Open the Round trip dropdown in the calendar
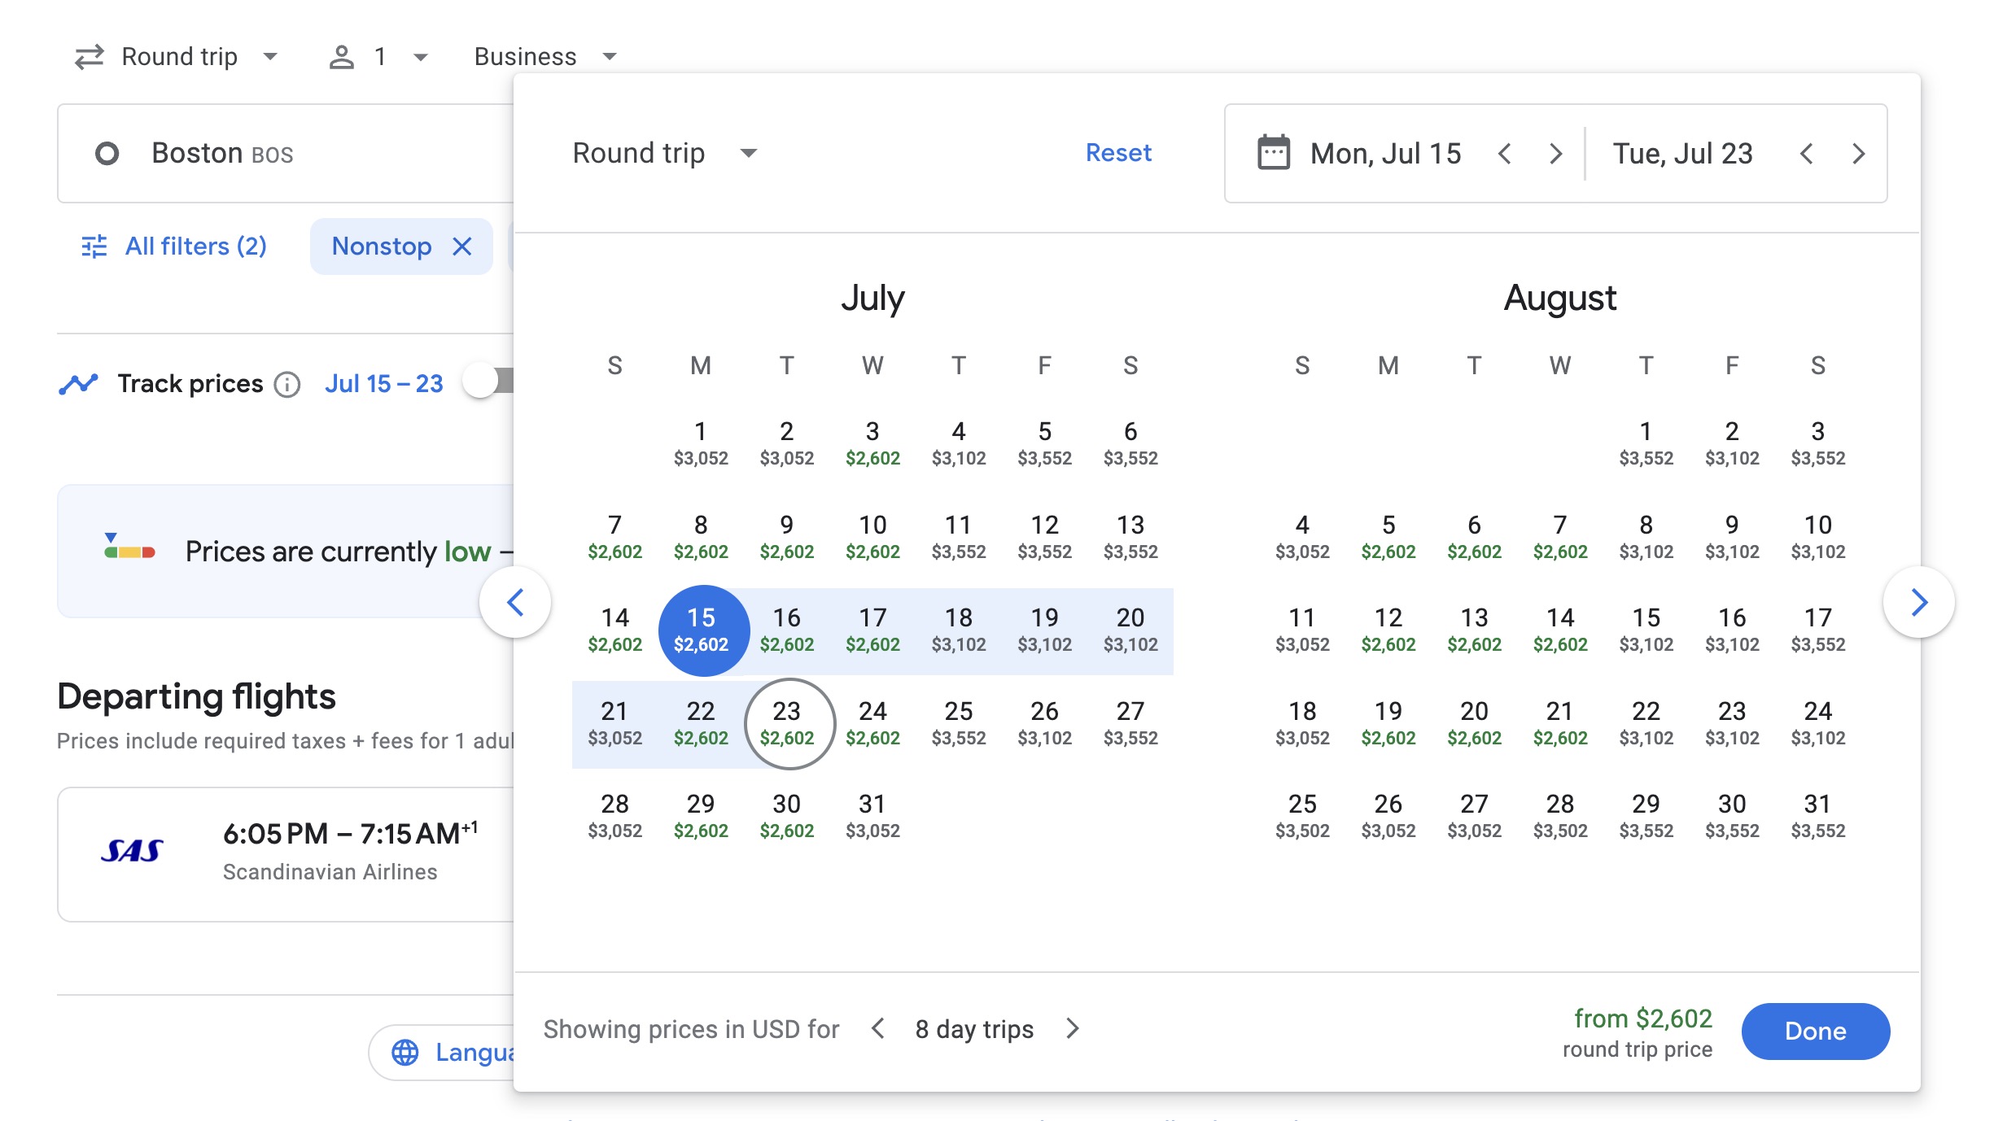Image resolution: width=1994 pixels, height=1121 pixels. coord(665,153)
